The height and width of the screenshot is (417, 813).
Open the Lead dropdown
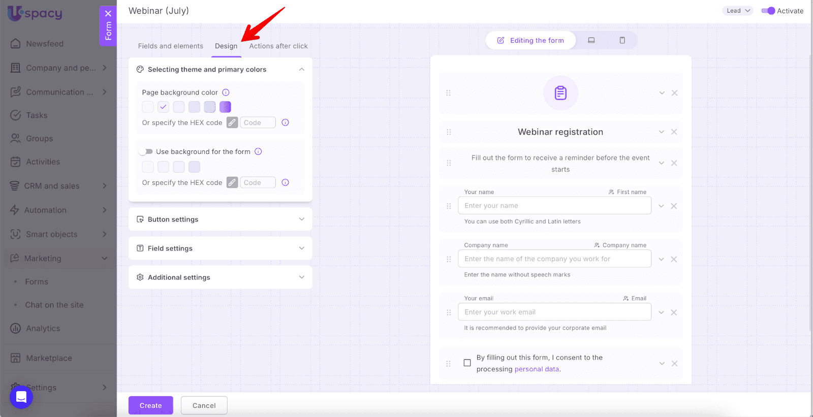click(738, 11)
